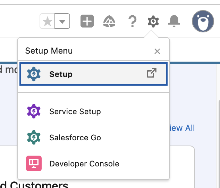
Task: Open Salesforce Go from the menu
Action: (93, 138)
